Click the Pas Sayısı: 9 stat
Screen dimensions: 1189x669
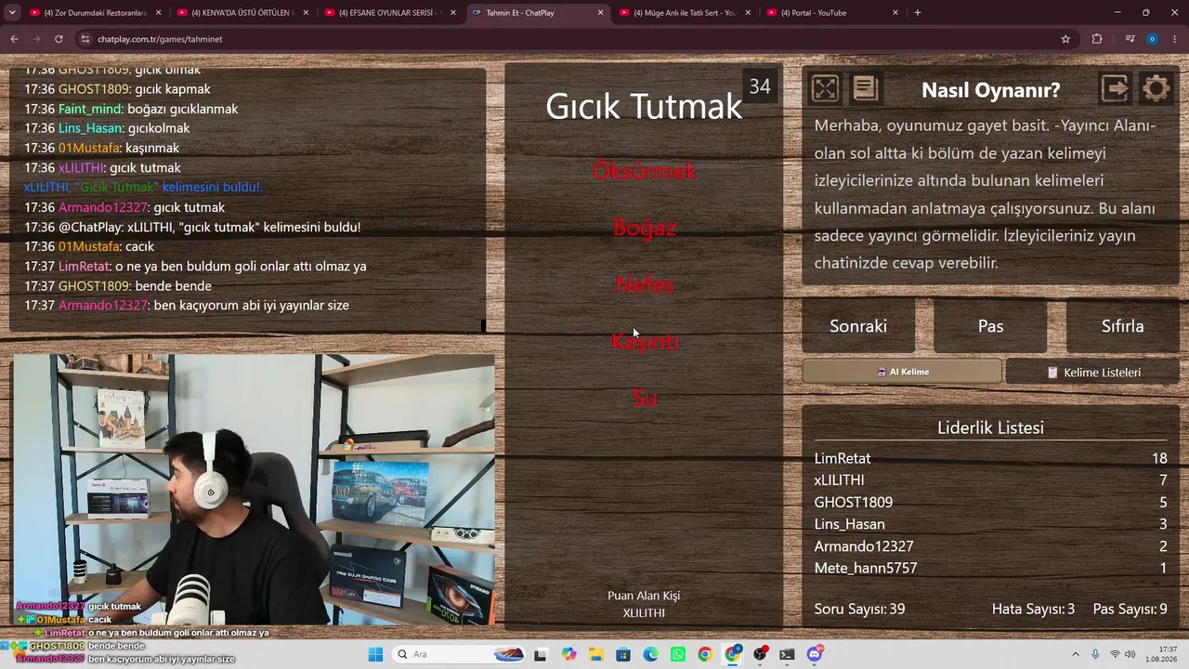1130,609
